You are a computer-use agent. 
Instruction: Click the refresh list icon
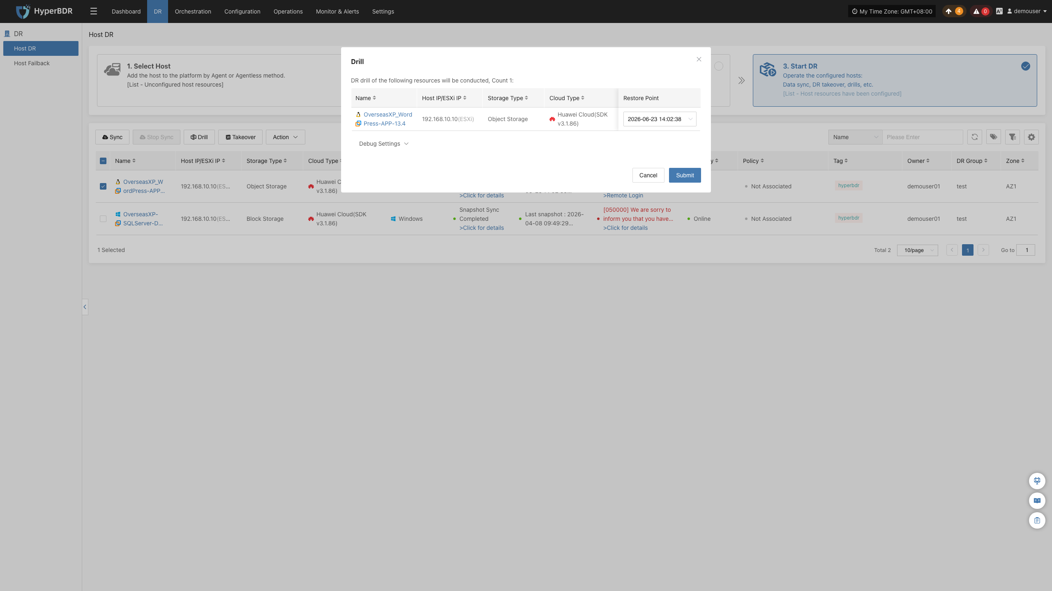[x=975, y=137]
